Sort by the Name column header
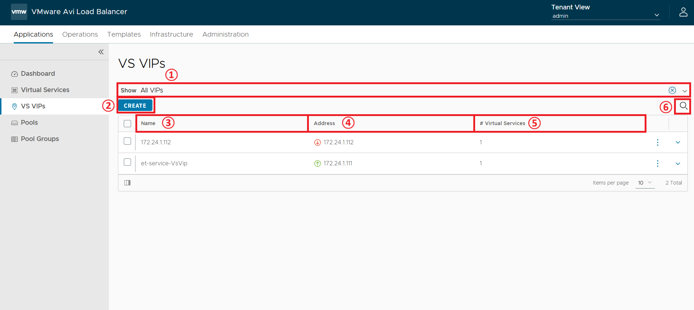The height and width of the screenshot is (310, 694). tap(148, 123)
